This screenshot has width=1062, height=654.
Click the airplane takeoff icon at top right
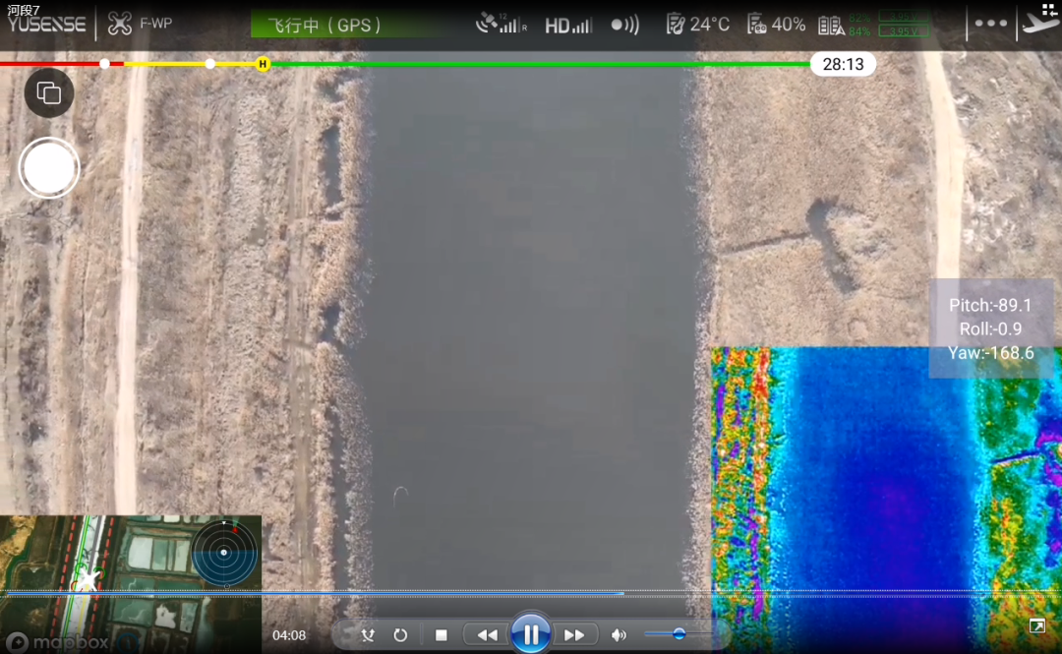[1040, 22]
